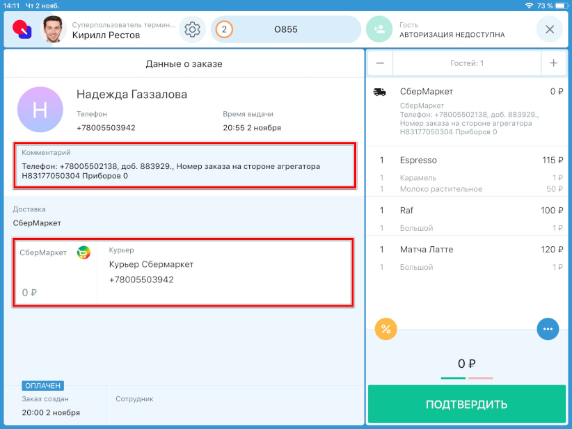Tap ОПЛАЧЕН status badge
The height and width of the screenshot is (429, 572).
point(42,386)
